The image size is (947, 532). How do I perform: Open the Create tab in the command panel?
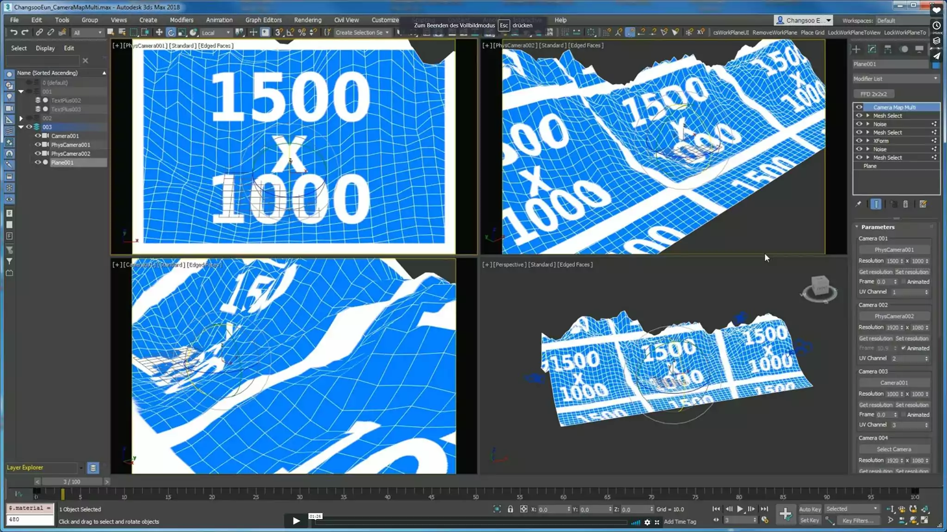(856, 49)
